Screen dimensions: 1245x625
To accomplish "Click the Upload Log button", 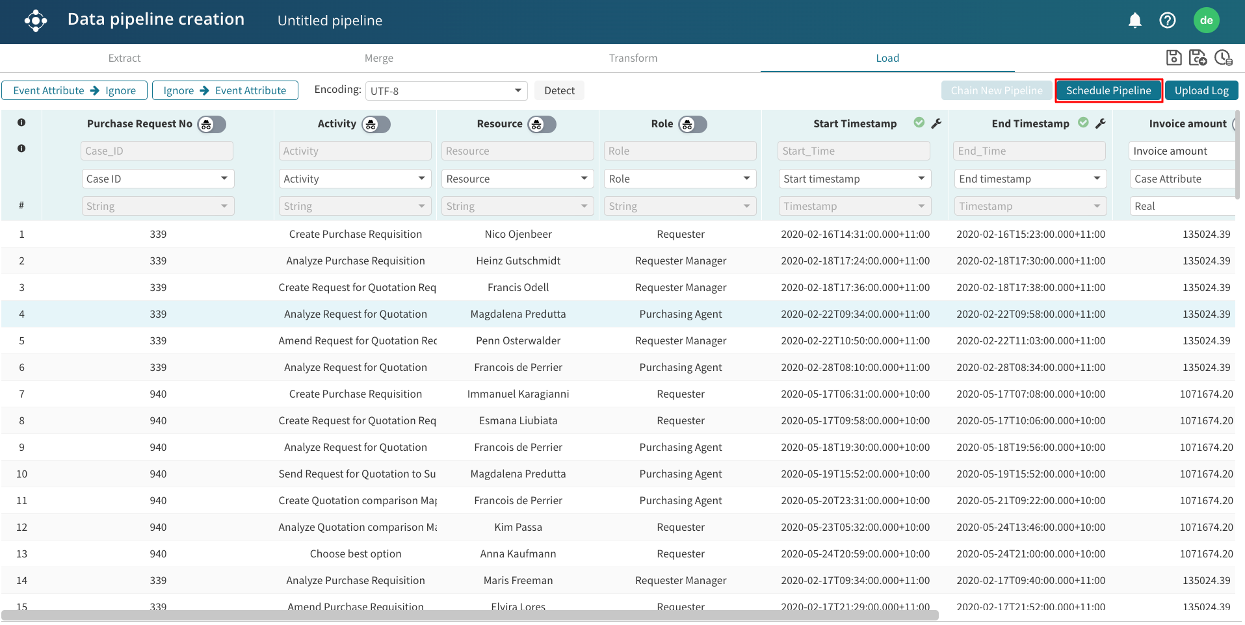I will pyautogui.click(x=1201, y=91).
